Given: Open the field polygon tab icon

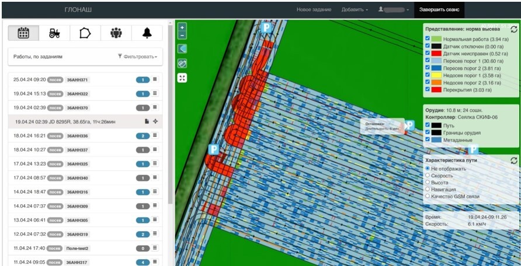Looking at the screenshot, I should click(85, 33).
